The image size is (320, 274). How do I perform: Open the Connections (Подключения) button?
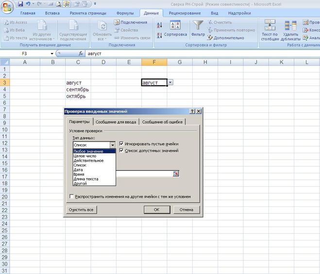pos(131,22)
